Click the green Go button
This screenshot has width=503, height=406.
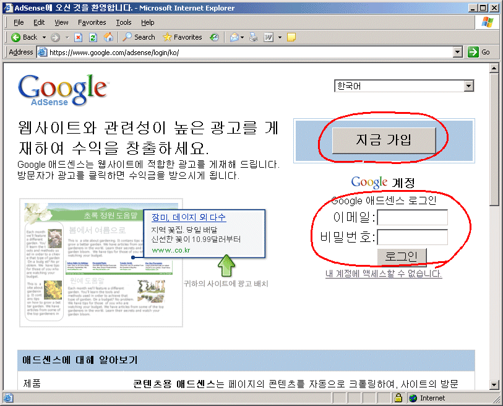[479, 52]
